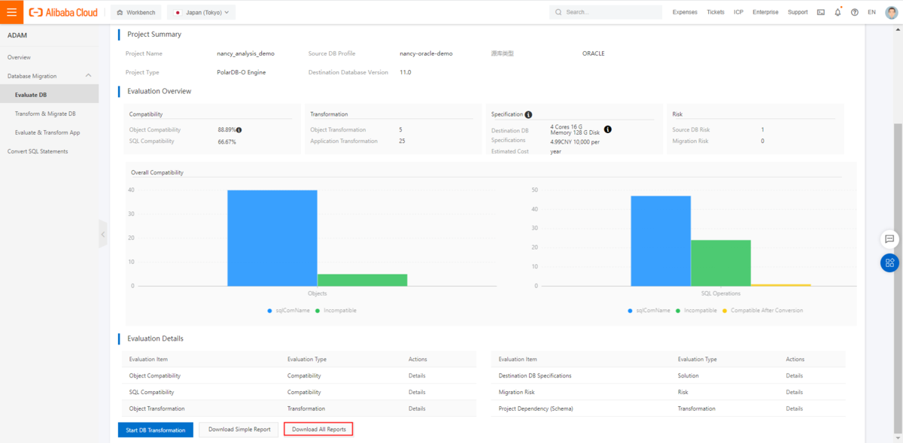Click Start DB Transformation button

(x=156, y=429)
